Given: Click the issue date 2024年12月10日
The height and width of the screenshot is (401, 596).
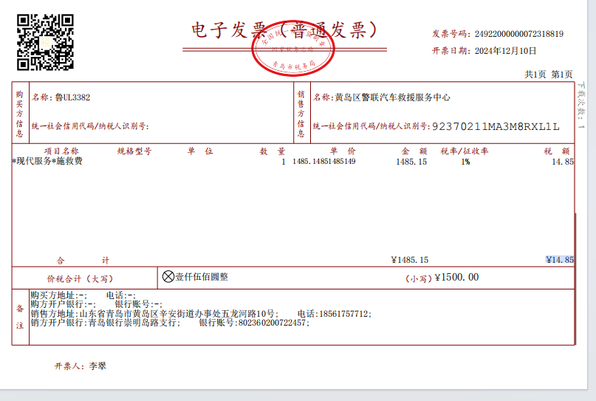Looking at the screenshot, I should (x=505, y=51).
